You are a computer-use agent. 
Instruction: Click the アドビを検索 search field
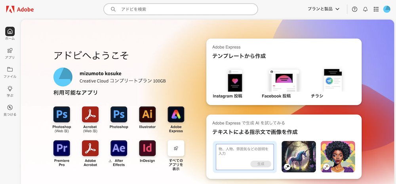(x=181, y=9)
